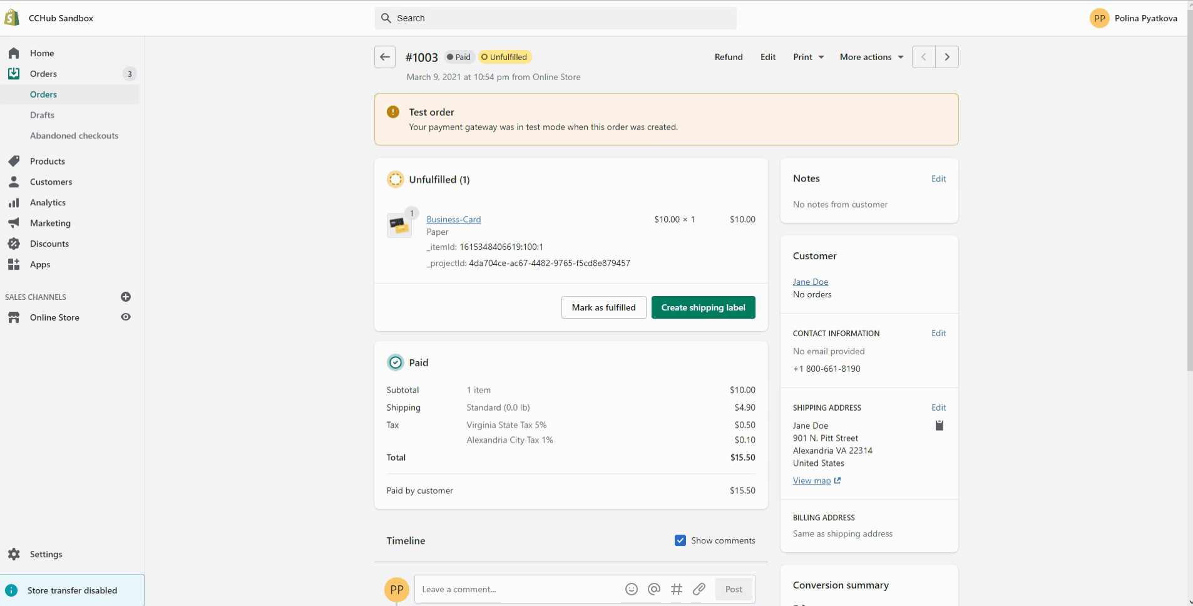
Task: Click the mention @ icon in comment box
Action: pos(654,589)
